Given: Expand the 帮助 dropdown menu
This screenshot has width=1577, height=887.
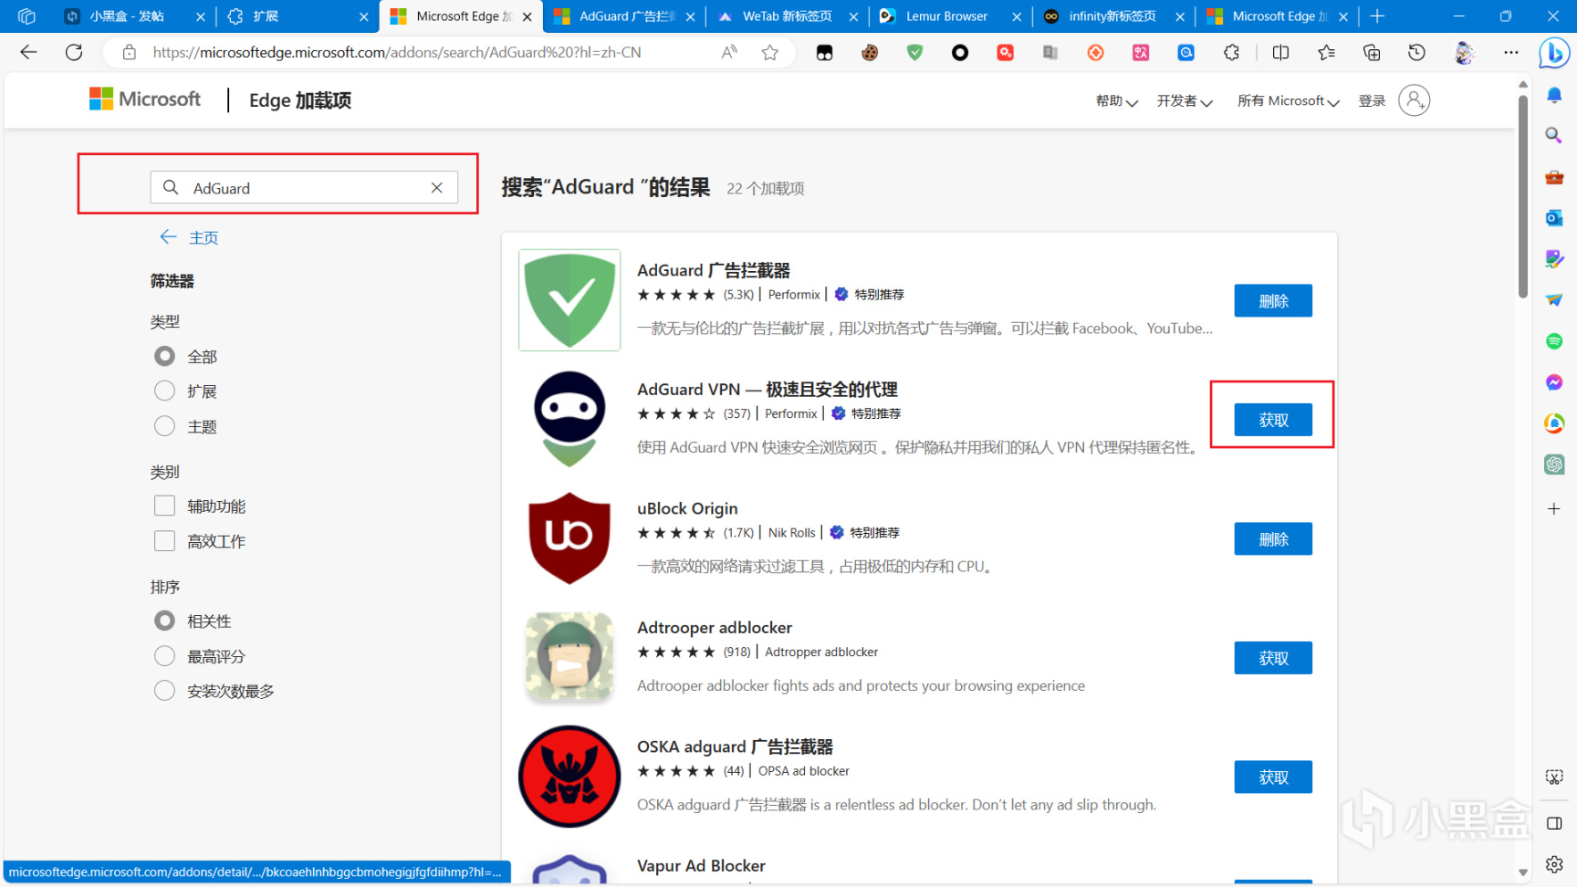Looking at the screenshot, I should click(x=1116, y=100).
